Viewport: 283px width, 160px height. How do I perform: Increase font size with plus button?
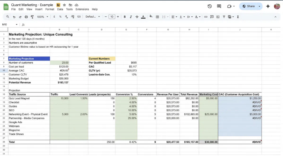pos(118,17)
